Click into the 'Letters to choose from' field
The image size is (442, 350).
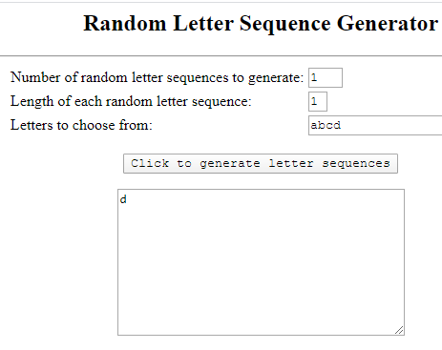click(x=375, y=126)
